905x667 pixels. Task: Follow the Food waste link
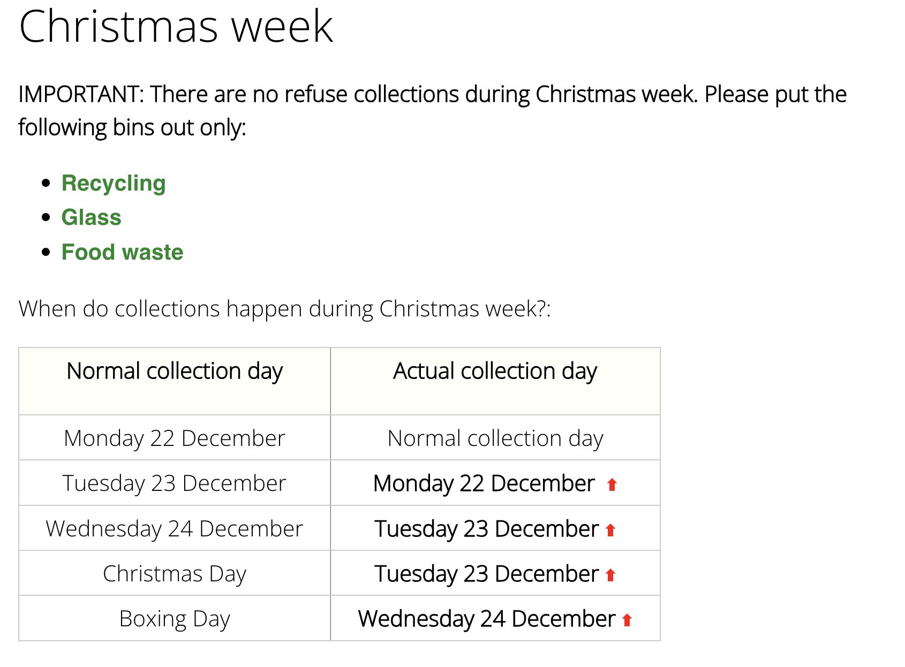tap(123, 252)
